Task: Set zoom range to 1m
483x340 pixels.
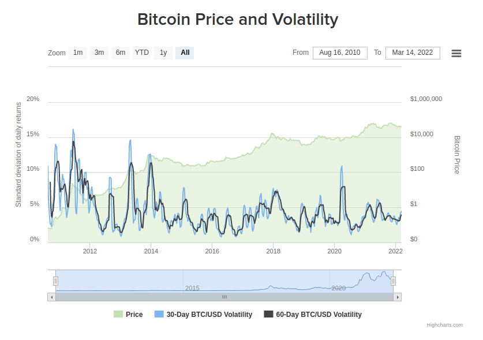Action: click(x=78, y=53)
